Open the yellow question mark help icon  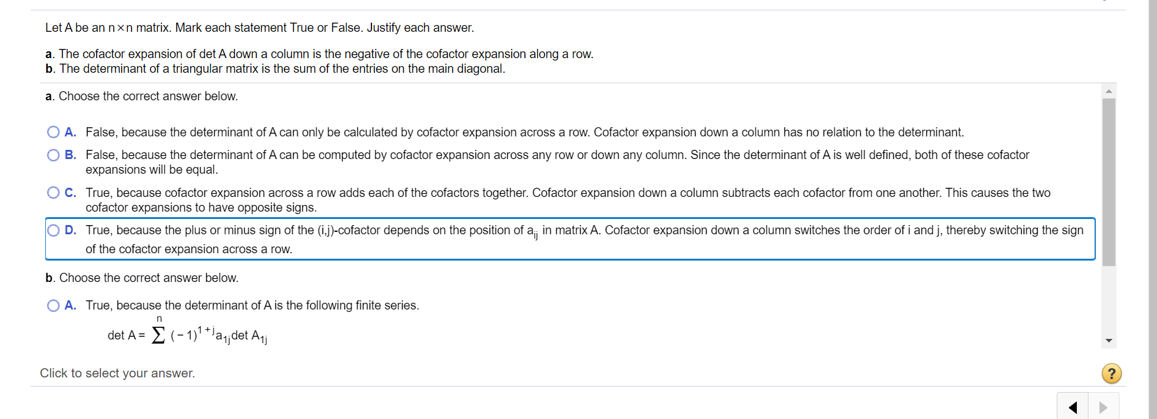(1111, 373)
